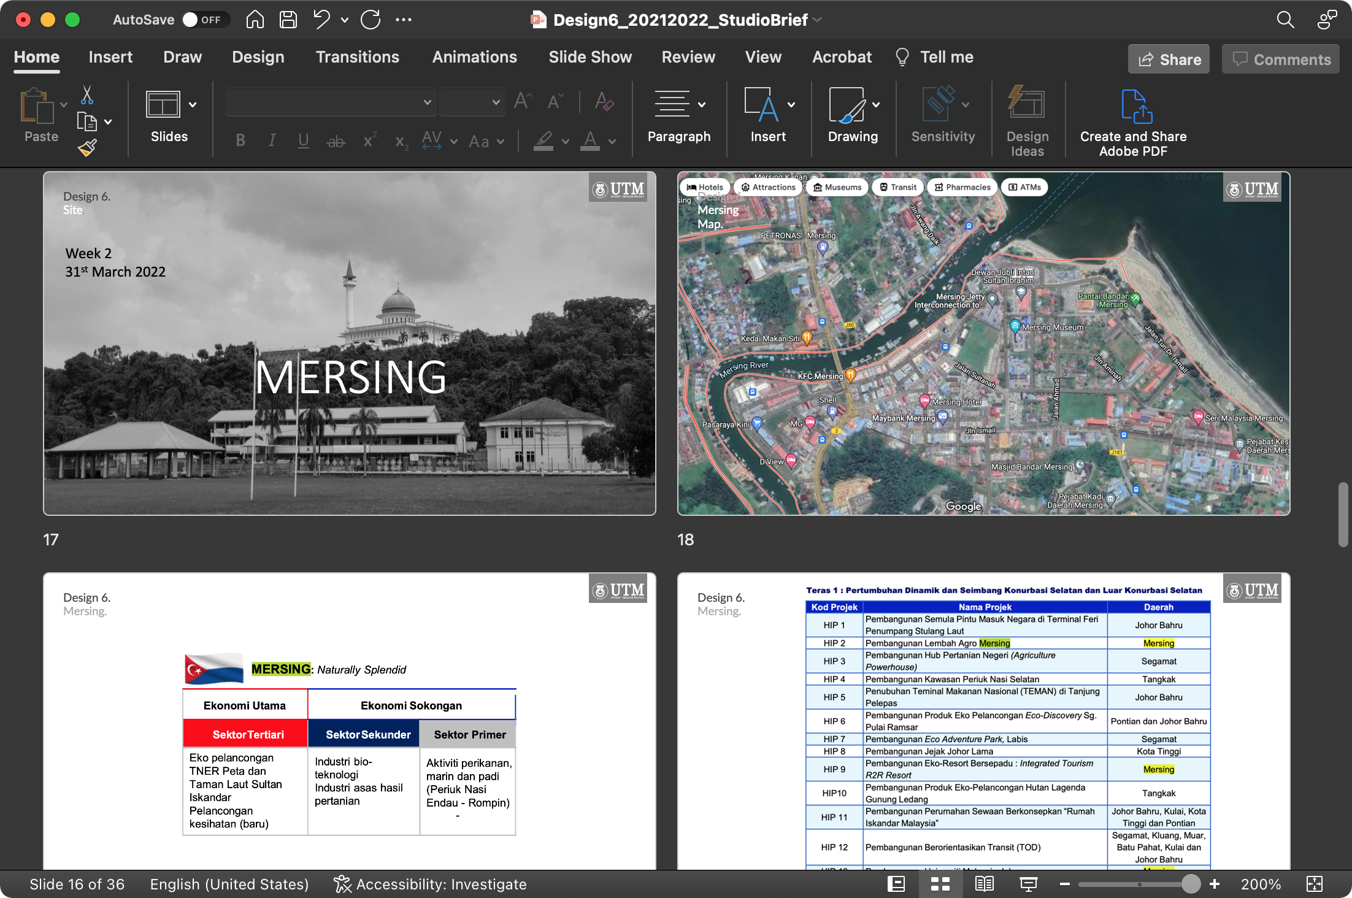Click the Share button
1352x898 pixels.
tap(1169, 59)
